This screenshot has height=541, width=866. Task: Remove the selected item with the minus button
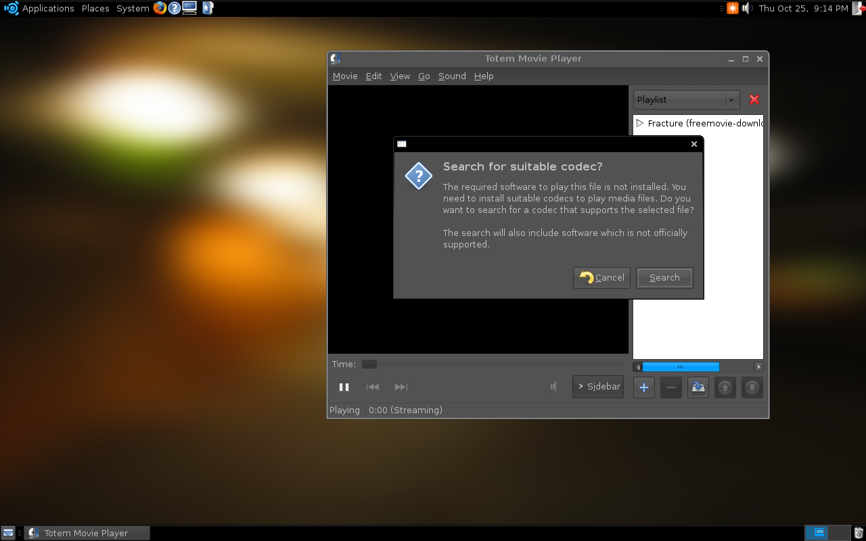(x=671, y=387)
